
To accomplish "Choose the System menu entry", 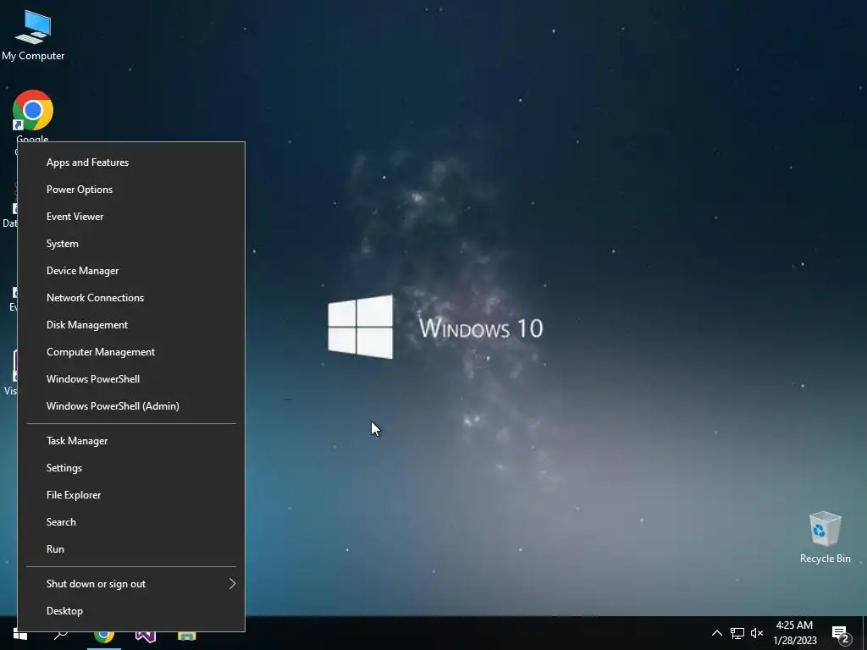I will tap(131, 244).
